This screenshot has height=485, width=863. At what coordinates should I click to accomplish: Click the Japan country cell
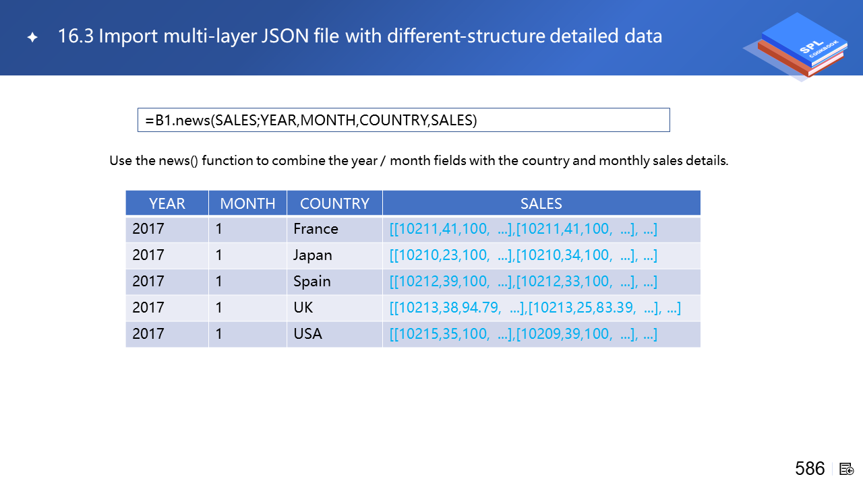point(313,255)
